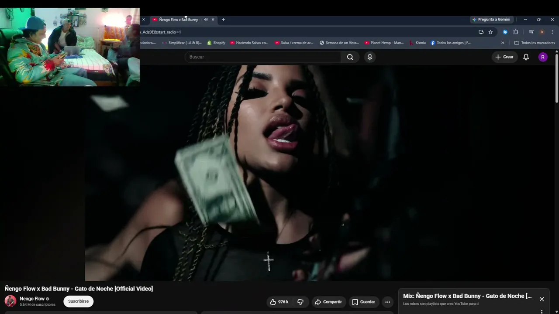Screen dimensions: 559x314
Task: Focus the Buscar search field
Action: pos(263,57)
